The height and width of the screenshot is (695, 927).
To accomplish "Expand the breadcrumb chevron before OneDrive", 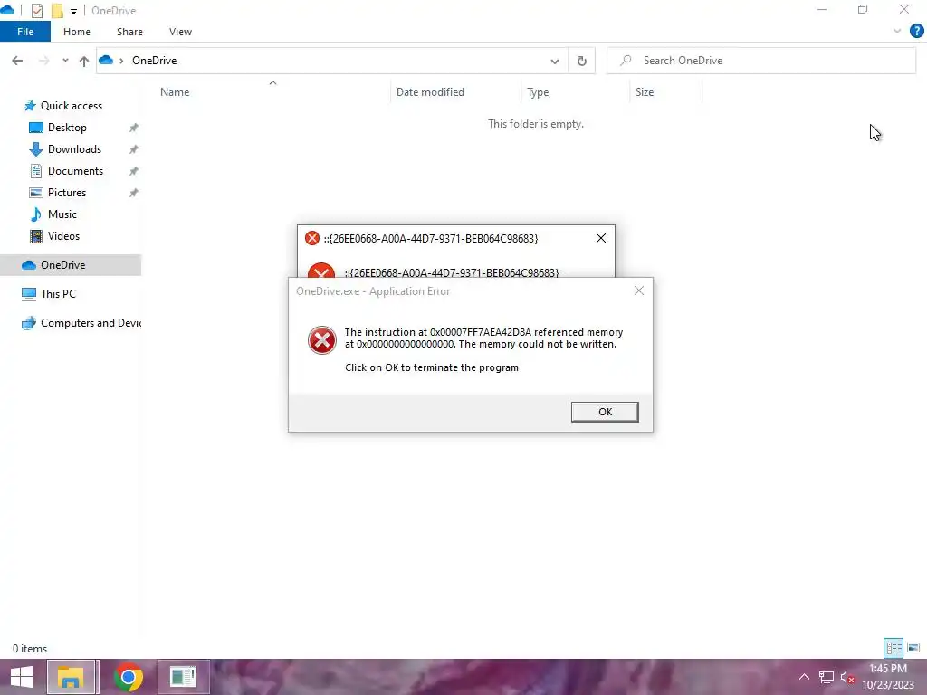I will (x=121, y=61).
